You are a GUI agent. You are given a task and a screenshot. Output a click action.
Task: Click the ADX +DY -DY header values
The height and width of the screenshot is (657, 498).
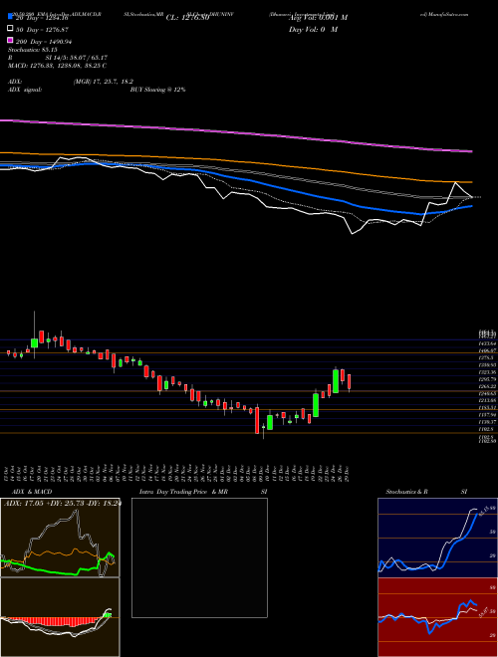pyautogui.click(x=63, y=504)
